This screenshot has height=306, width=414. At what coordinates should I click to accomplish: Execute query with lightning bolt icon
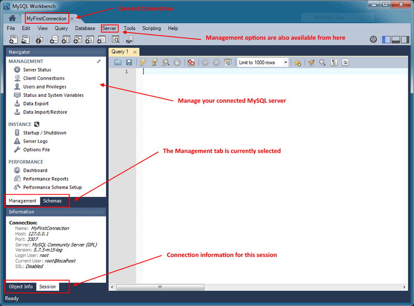coord(143,62)
